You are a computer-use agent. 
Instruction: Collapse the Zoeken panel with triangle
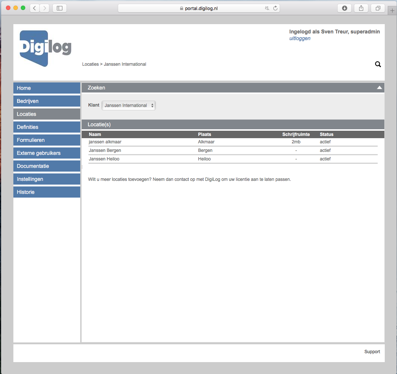pyautogui.click(x=379, y=88)
